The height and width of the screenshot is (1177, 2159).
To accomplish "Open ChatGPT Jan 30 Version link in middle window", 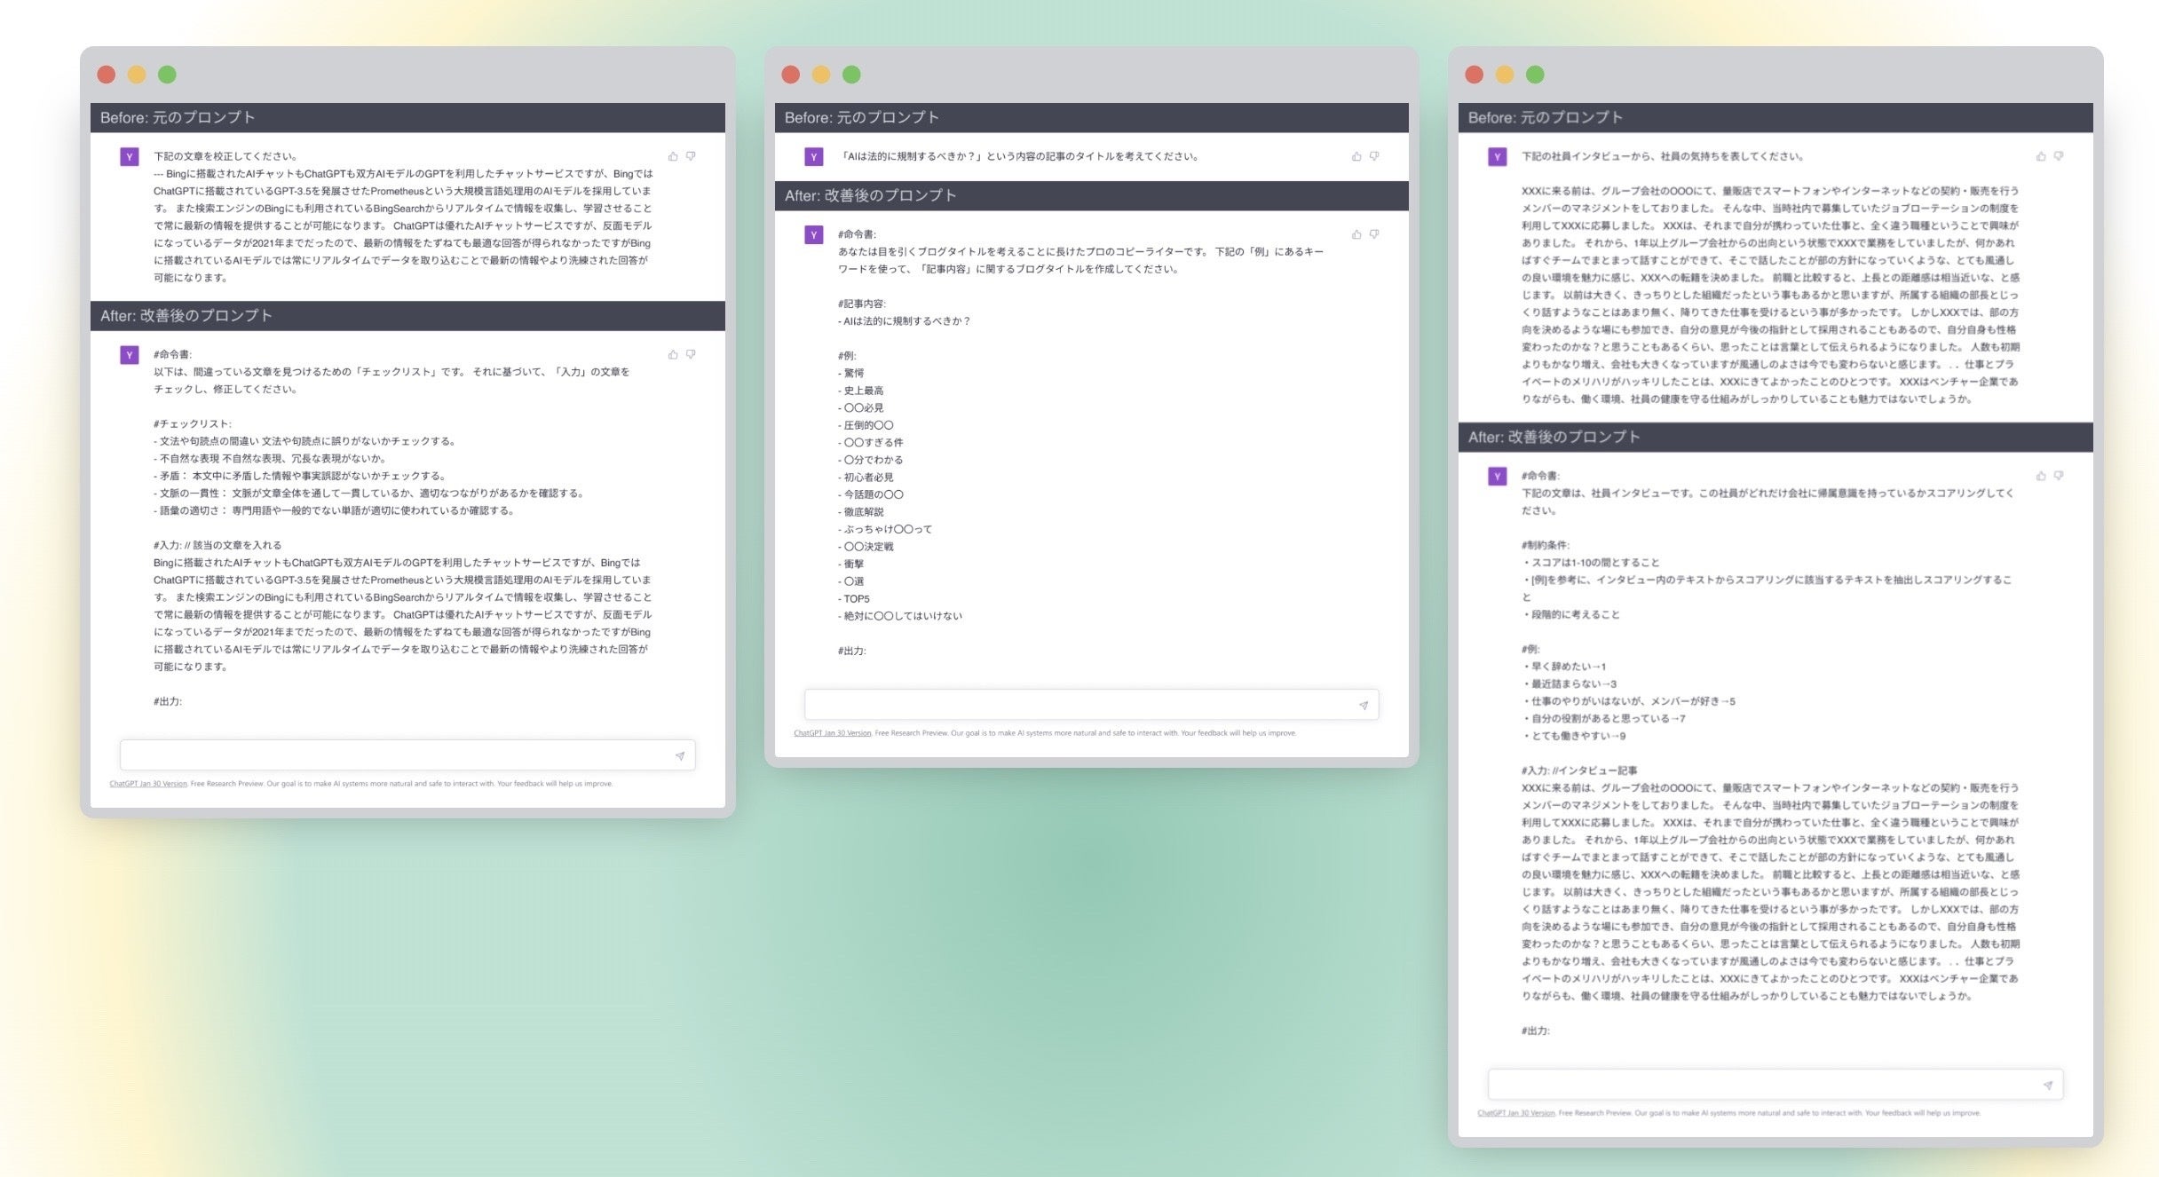I will click(832, 733).
